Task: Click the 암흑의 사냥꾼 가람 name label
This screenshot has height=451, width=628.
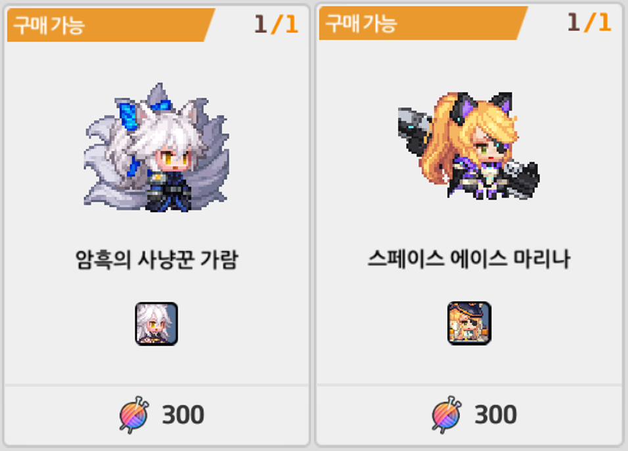Action: click(156, 260)
